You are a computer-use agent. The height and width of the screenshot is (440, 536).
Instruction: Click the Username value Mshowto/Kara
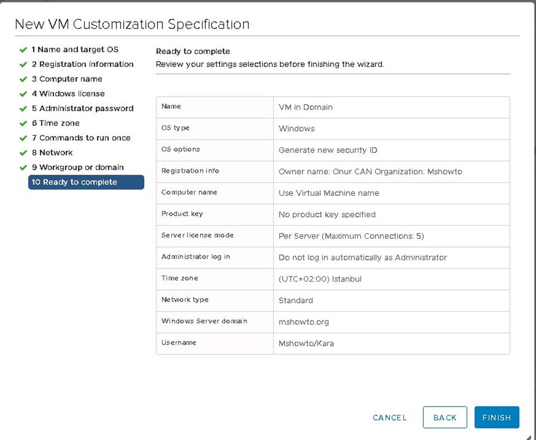coord(306,344)
